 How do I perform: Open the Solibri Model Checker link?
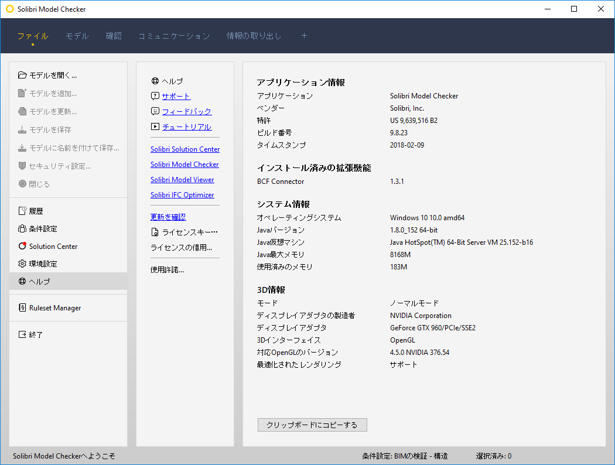click(184, 165)
